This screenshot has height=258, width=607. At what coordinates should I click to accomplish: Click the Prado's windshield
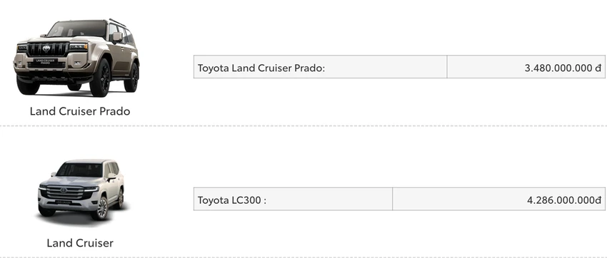pyautogui.click(x=77, y=29)
